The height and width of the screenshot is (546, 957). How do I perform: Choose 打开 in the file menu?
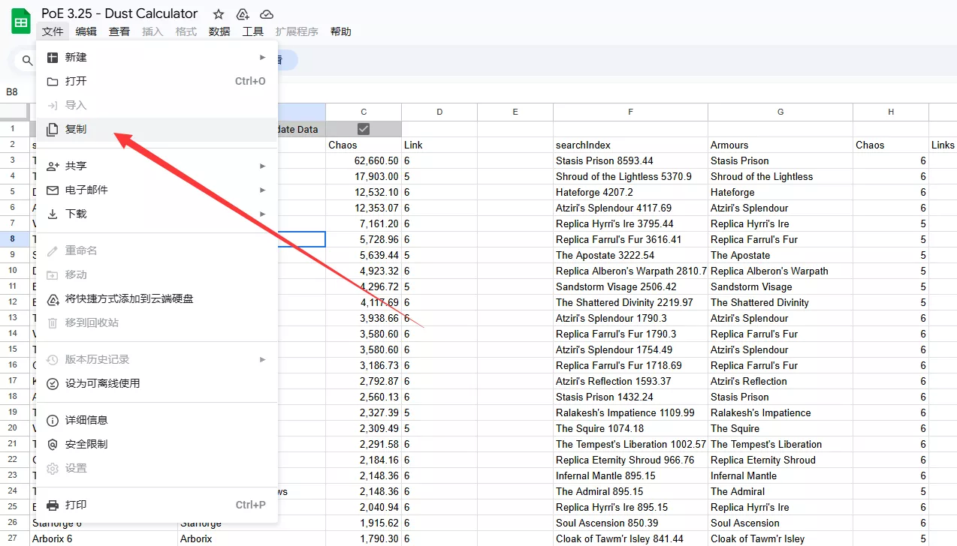pyautogui.click(x=76, y=81)
